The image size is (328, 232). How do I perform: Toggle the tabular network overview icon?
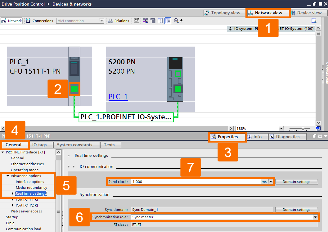(x=168, y=20)
